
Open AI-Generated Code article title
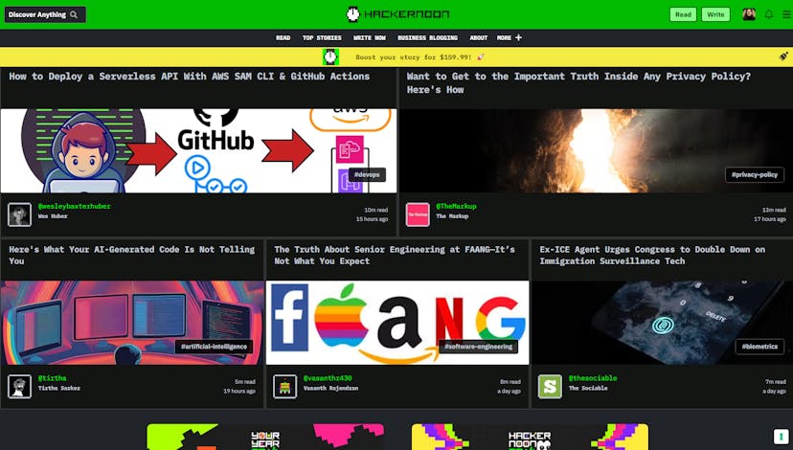point(132,256)
